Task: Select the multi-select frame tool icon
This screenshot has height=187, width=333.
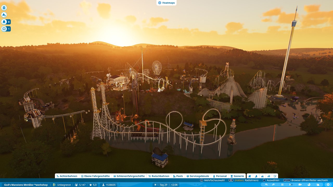Action: coord(275,176)
